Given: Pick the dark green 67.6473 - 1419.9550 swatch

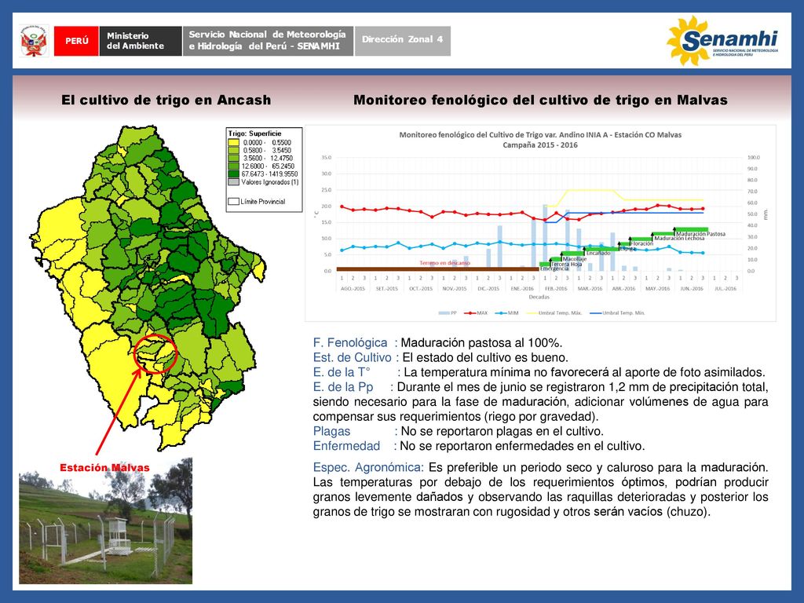Looking at the screenshot, I should [234, 174].
